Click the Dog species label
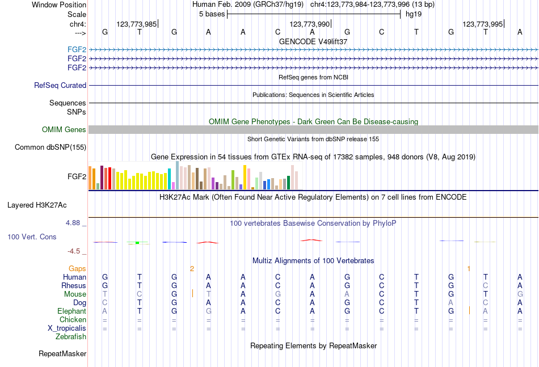539x367 pixels. point(79,303)
